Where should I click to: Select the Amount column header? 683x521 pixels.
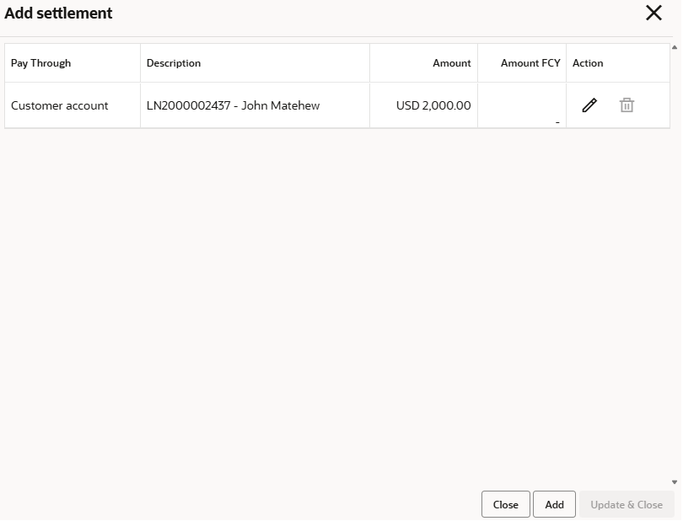pyautogui.click(x=425, y=63)
